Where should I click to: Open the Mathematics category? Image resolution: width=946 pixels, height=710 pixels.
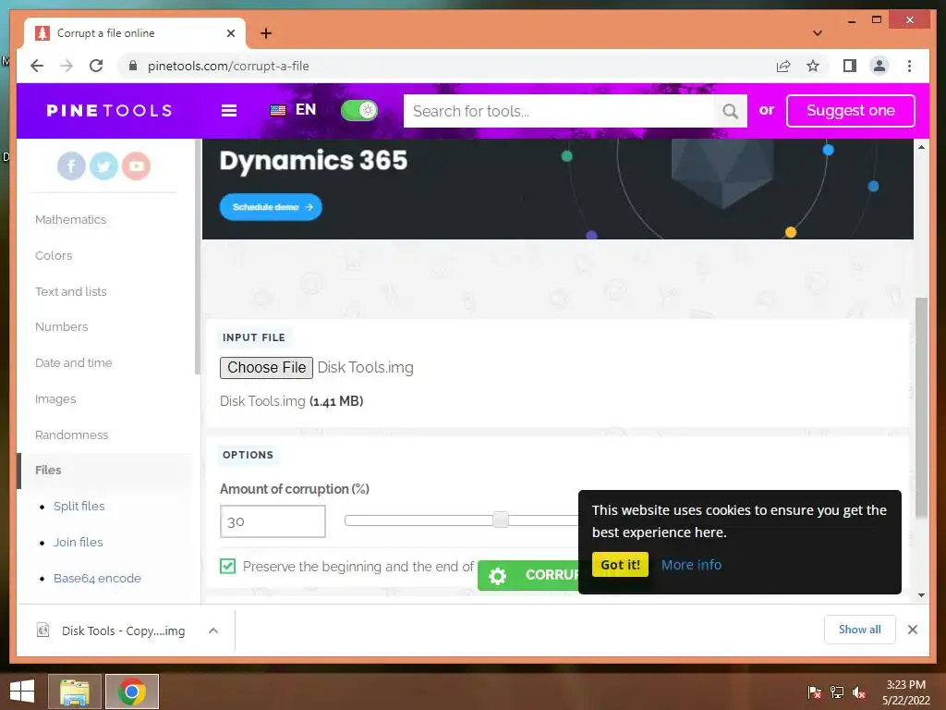point(70,220)
